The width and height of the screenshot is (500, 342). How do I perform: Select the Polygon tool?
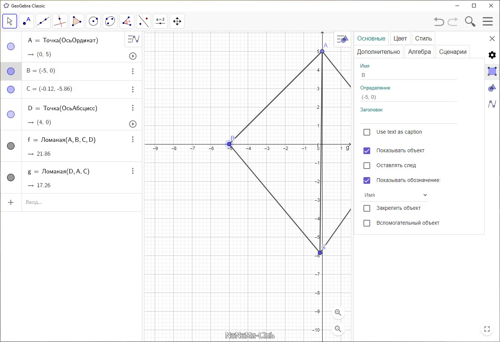coord(77,21)
